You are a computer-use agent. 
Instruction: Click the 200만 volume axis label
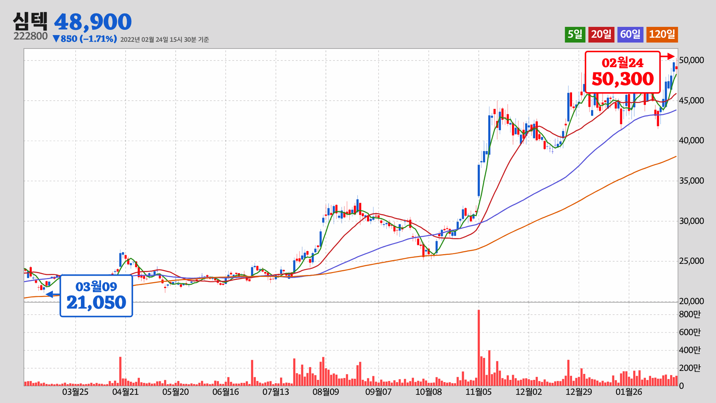(690, 368)
